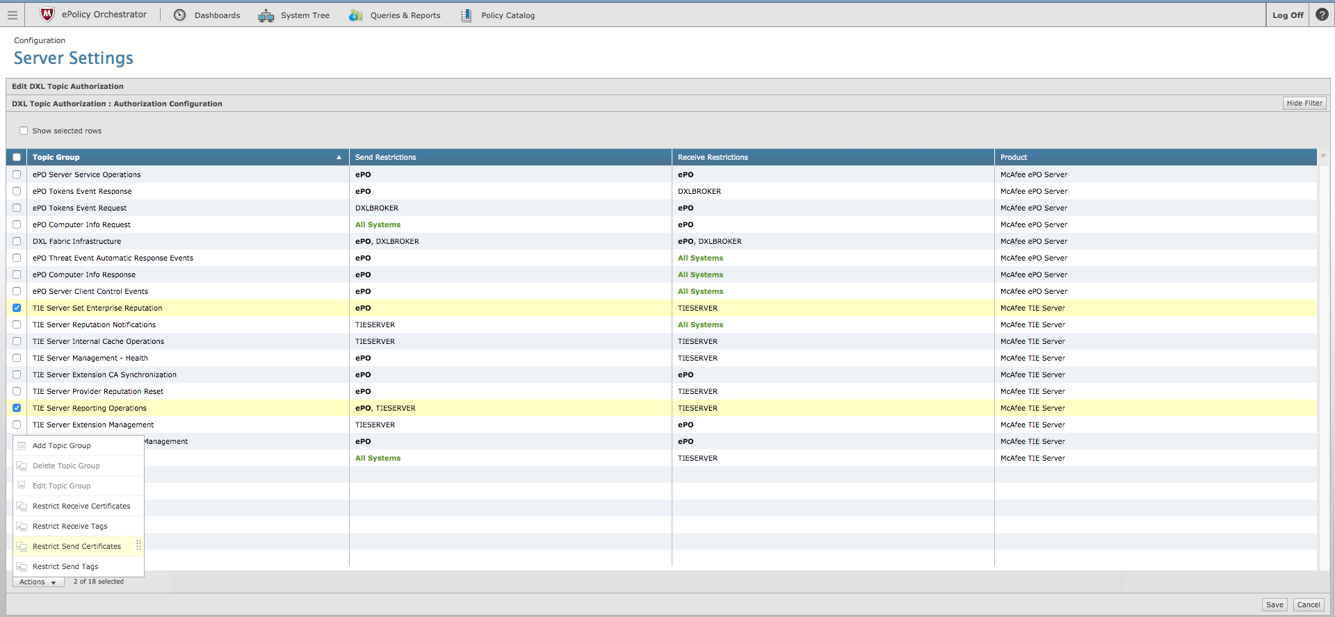Image resolution: width=1335 pixels, height=617 pixels.
Task: Click the Restrict Send Tags icon
Action: [22, 567]
